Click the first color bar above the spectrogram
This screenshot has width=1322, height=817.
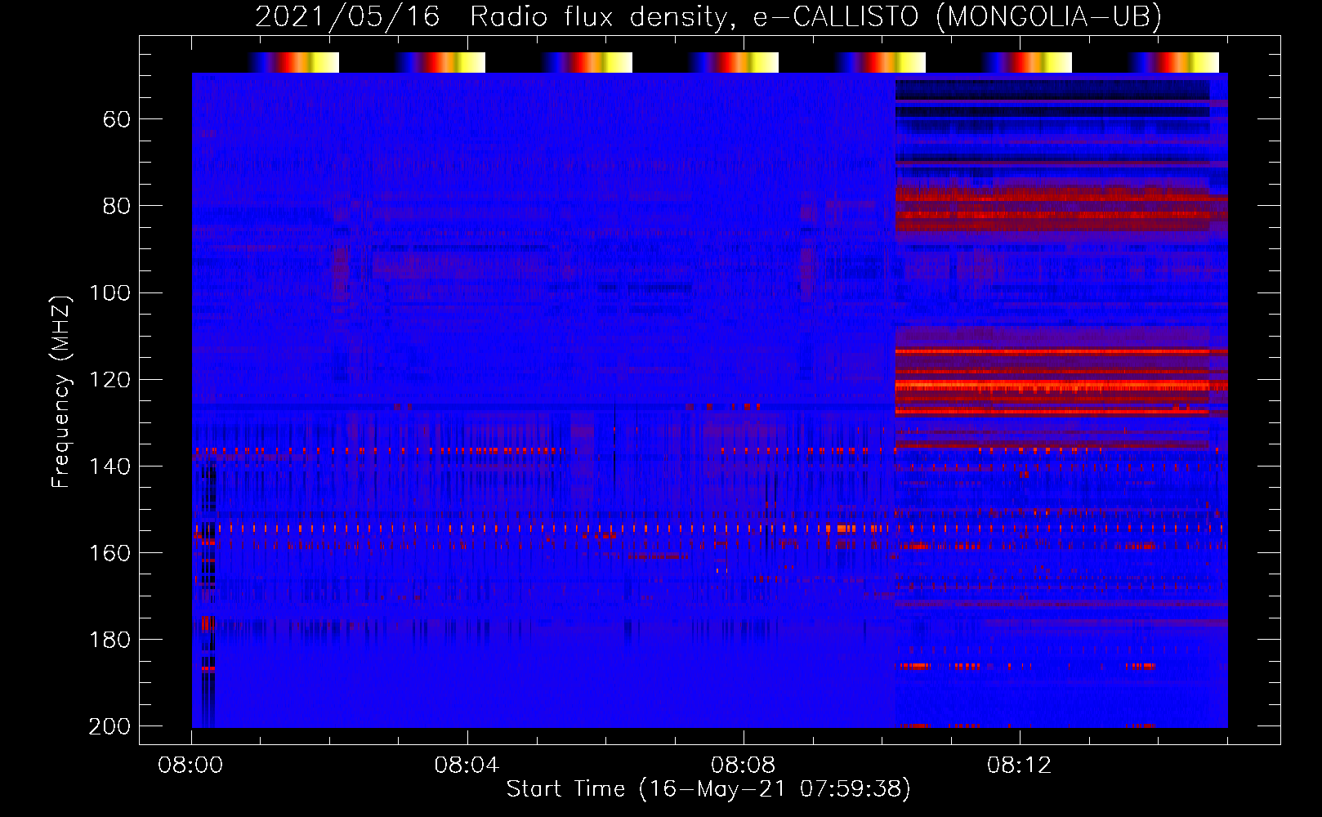pyautogui.click(x=293, y=62)
